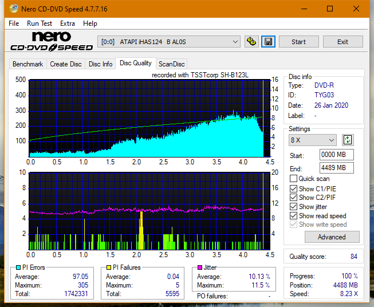Click the Position value 4488 MB
This screenshot has height=307, width=374.
point(345,285)
